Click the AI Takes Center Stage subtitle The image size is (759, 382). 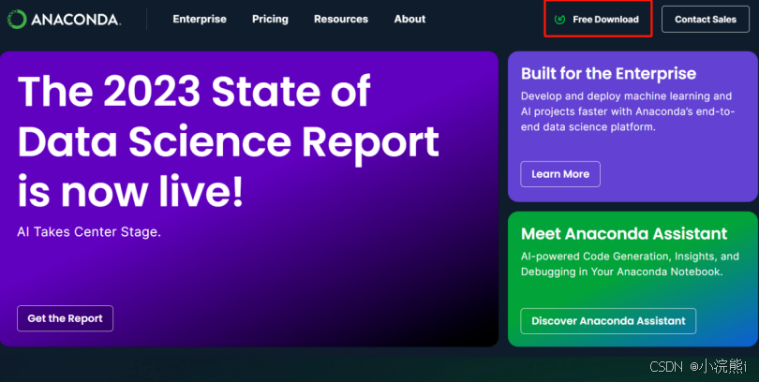pyautogui.click(x=89, y=232)
